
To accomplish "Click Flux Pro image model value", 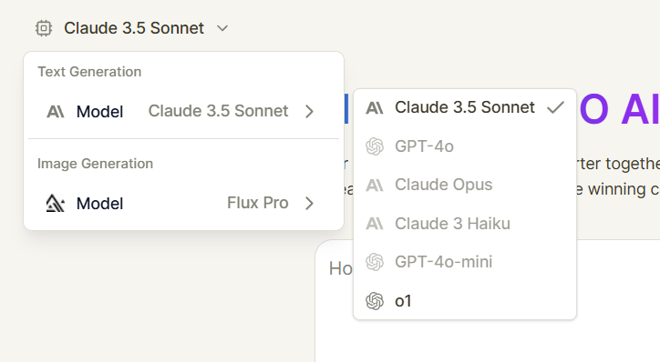I will click(x=258, y=203).
